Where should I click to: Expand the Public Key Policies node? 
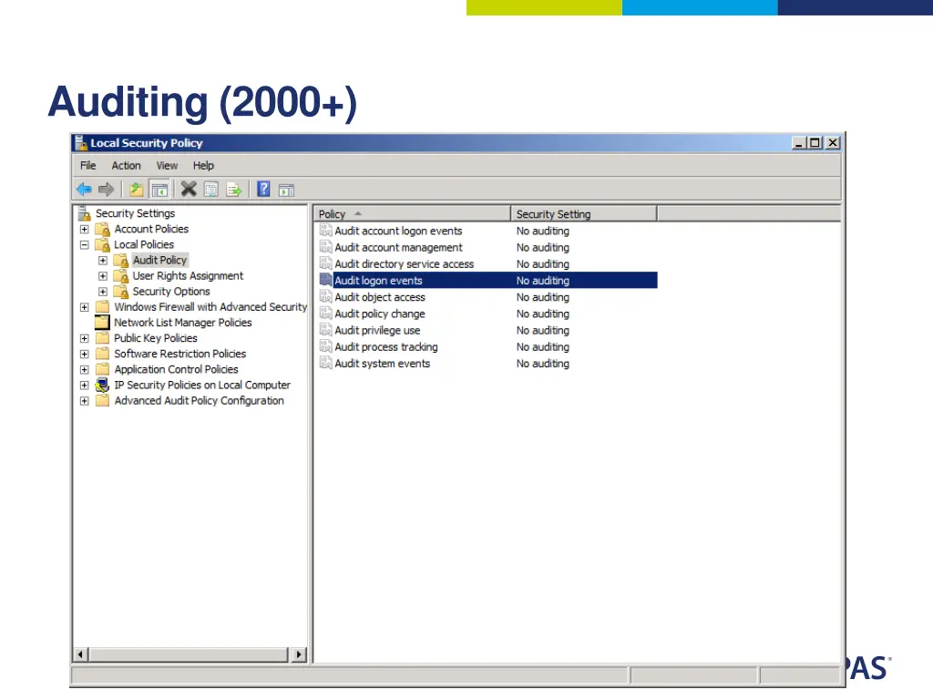coord(85,338)
